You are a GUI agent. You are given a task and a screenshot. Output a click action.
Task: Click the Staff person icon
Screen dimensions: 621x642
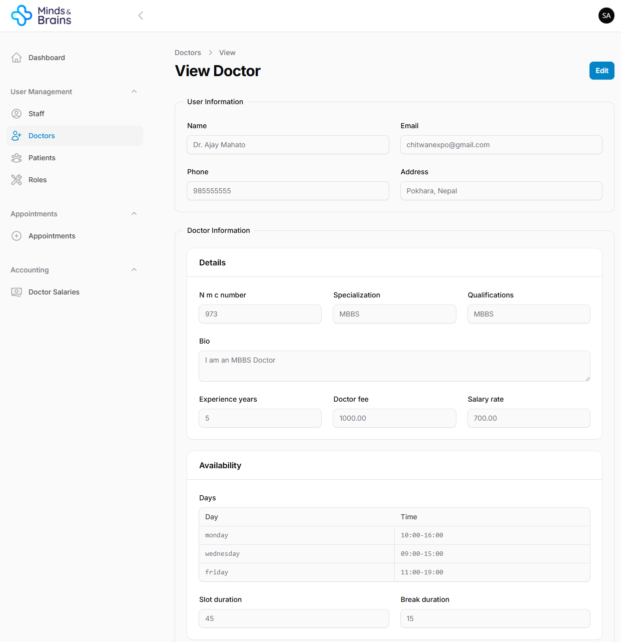pyautogui.click(x=17, y=114)
